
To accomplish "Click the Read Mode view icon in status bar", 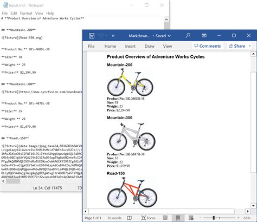I will (165, 218).
